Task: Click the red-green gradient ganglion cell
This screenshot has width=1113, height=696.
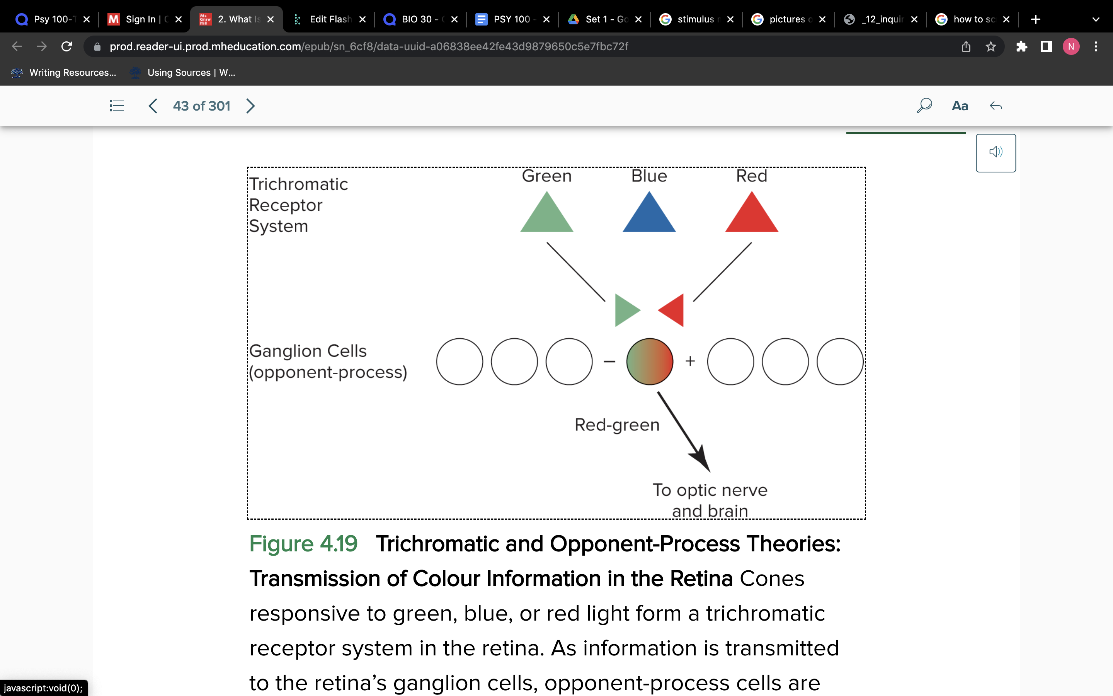Action: tap(649, 362)
